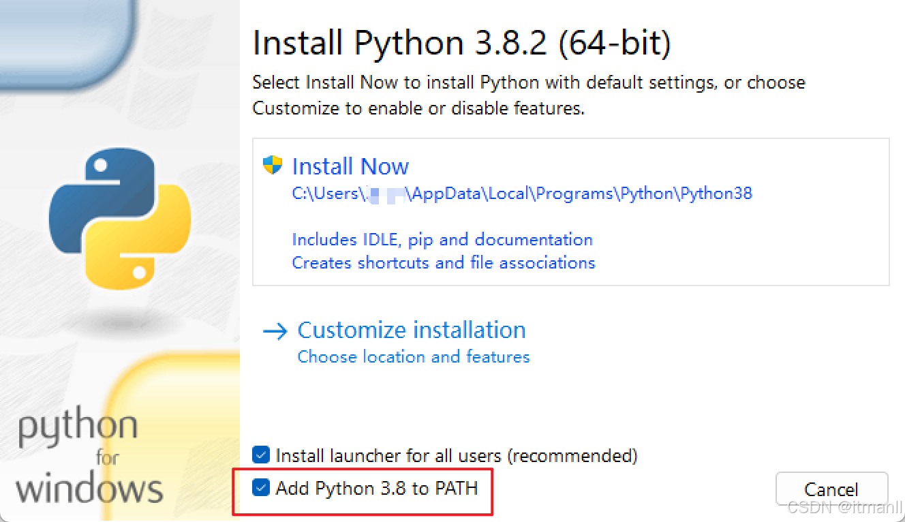The height and width of the screenshot is (522, 905).
Task: Click the UAC shield icon beside Install Now
Action: (273, 165)
